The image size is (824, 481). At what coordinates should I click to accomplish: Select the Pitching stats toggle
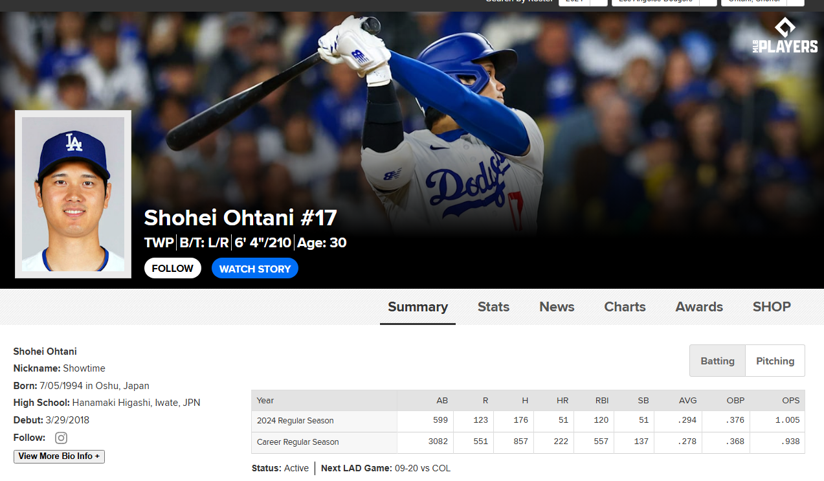click(x=775, y=361)
